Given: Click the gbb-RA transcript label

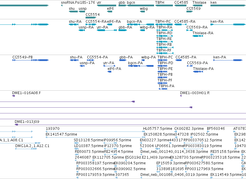Looking at the screenshot, I should 125,27.
